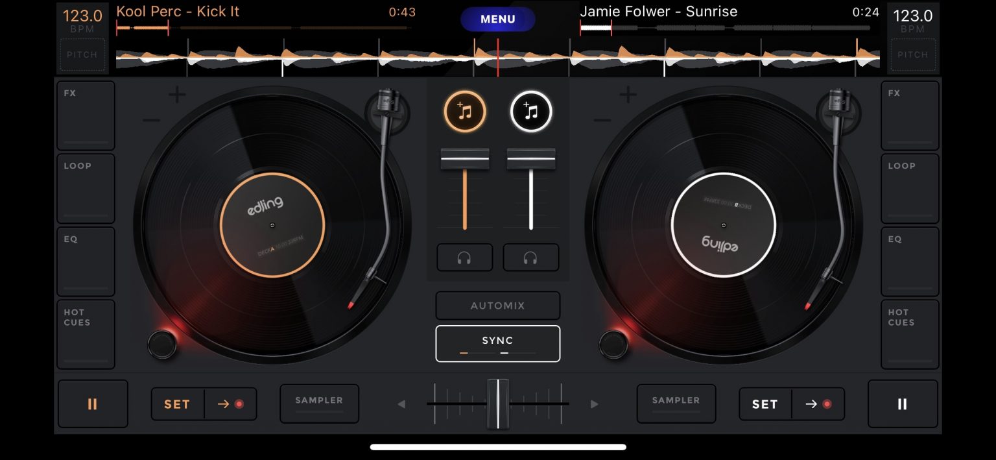Image resolution: width=996 pixels, height=460 pixels.
Task: Open the SAMPLER for the right deck
Action: coord(676,404)
